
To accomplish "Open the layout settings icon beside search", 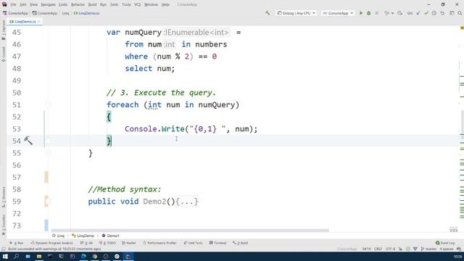I will coord(452,13).
